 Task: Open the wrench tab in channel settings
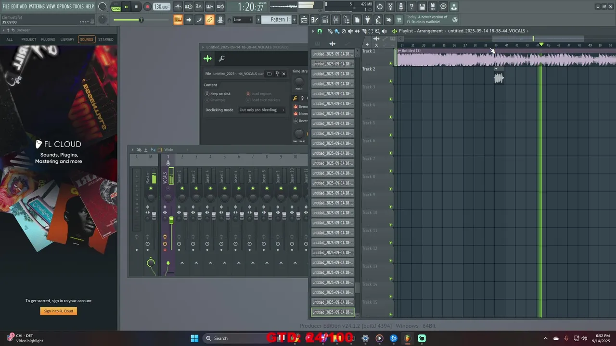[x=222, y=59]
